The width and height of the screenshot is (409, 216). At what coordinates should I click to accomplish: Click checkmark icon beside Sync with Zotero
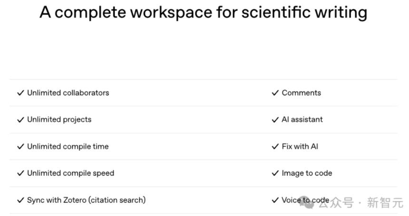[20, 200]
